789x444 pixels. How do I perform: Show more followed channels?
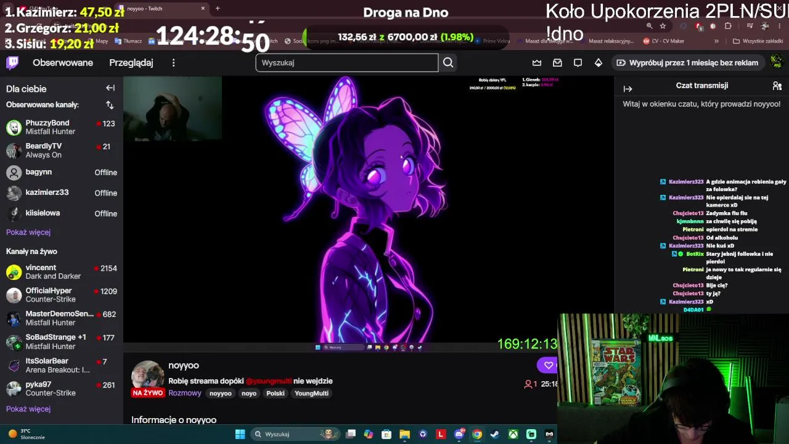[28, 232]
